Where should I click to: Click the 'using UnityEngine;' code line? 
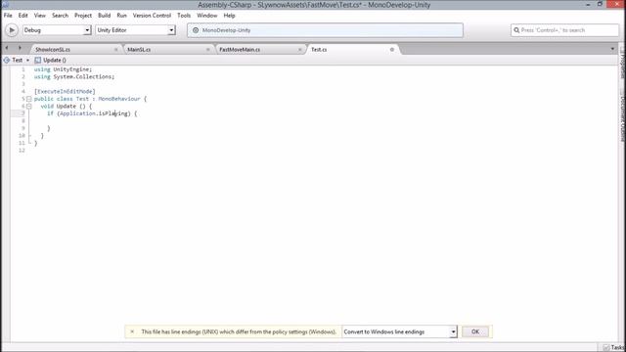tap(63, 69)
